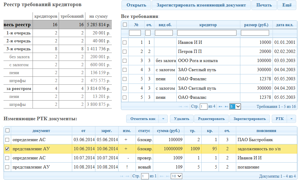Open the Ещё menu button
Screen dimensions: 299x182
[x=287, y=5]
